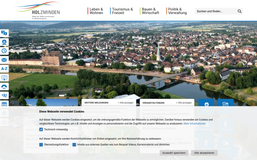Image resolution: width=257 pixels, height=160 pixels.
Task: Click the clock opening-hours sidebar icon
Action: click(x=4, y=51)
